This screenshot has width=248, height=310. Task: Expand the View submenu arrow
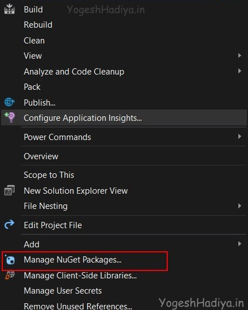tap(240, 55)
